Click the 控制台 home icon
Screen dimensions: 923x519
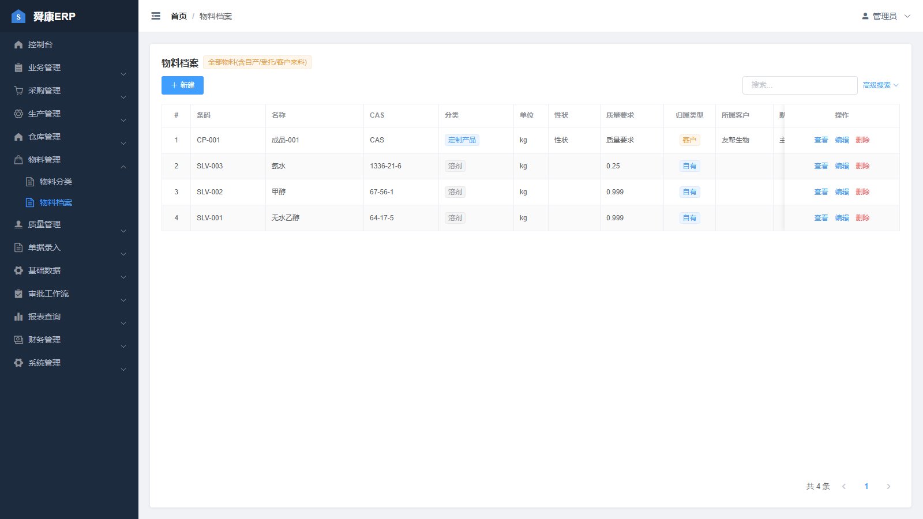pyautogui.click(x=18, y=44)
